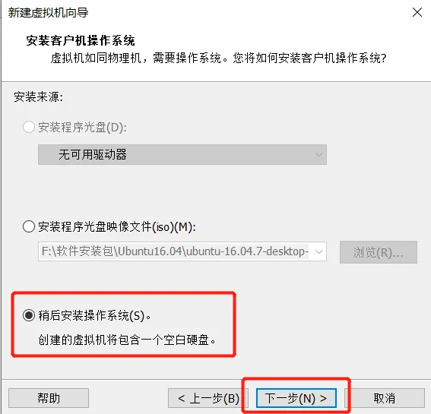This screenshot has width=431, height=414.
Task: Click the chevron on 无可用驱动器 combo box
Action: (318, 155)
